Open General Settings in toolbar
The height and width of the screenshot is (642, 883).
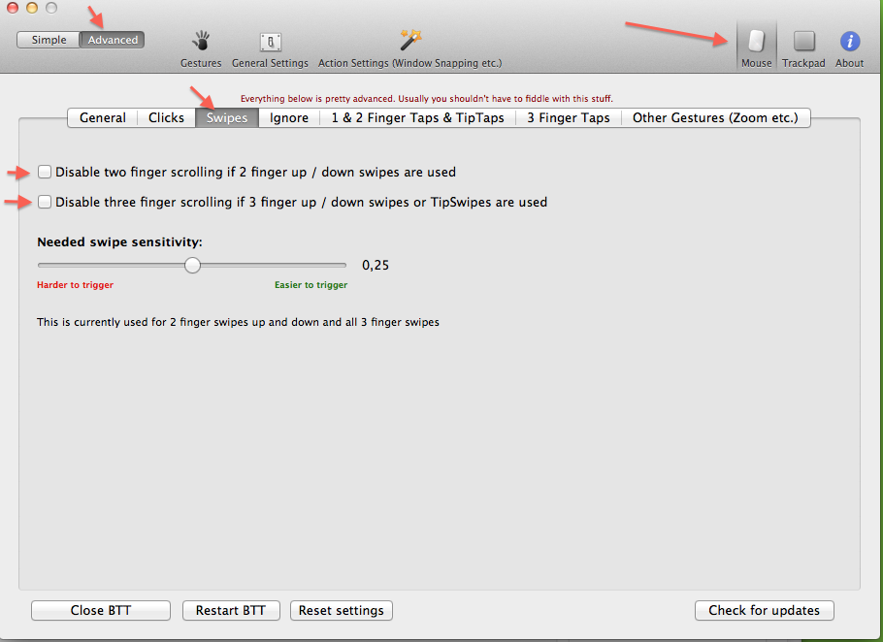pos(271,48)
